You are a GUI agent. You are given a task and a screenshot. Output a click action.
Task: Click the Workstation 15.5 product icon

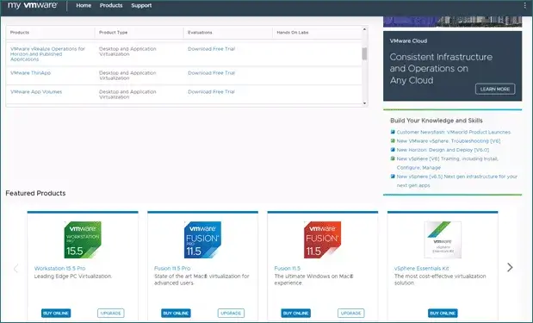[x=83, y=239]
